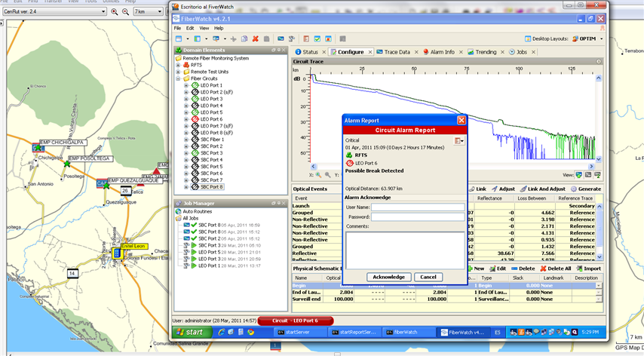Expand LEO Port 6 tree node
The height and width of the screenshot is (356, 644).
[186, 119]
